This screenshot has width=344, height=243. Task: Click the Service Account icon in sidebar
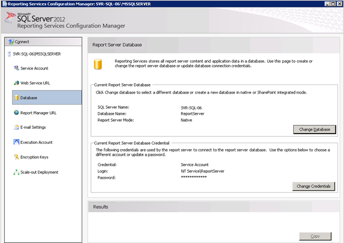17,68
